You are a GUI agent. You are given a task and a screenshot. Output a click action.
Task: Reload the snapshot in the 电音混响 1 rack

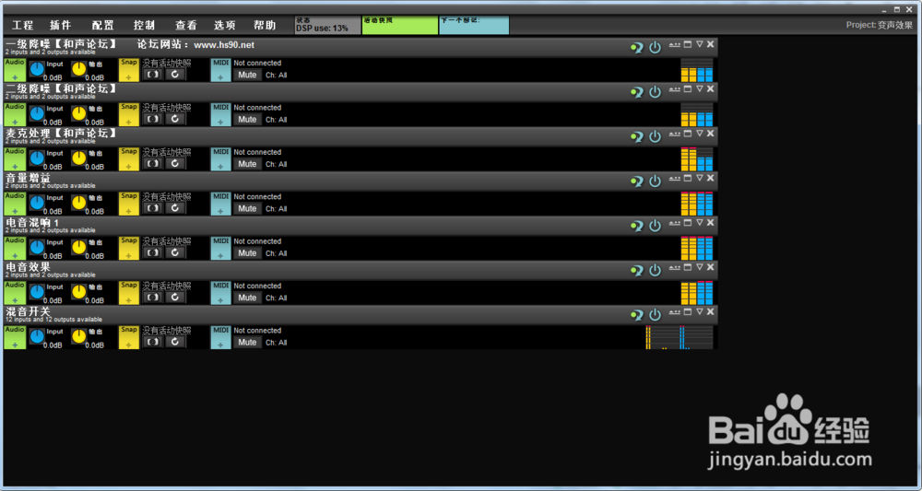174,253
